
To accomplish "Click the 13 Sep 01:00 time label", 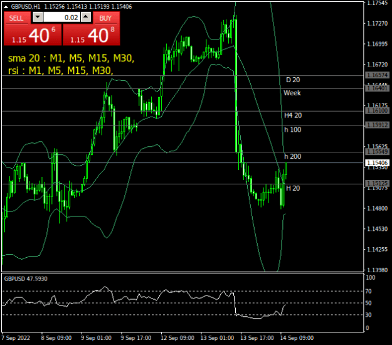I will tap(217, 338).
